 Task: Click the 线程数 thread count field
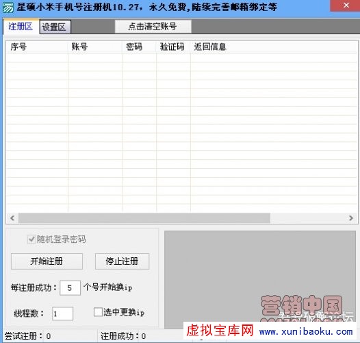pyautogui.click(x=63, y=314)
